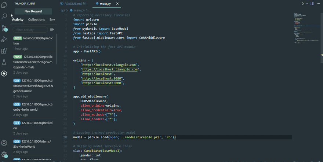
Task: Open the Extensions view icon
Action: (4, 51)
